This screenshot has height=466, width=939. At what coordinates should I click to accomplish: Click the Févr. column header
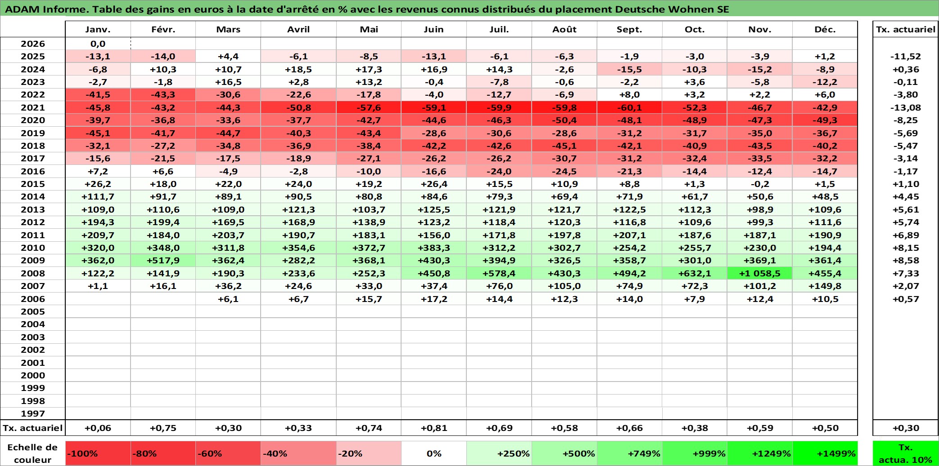point(163,29)
